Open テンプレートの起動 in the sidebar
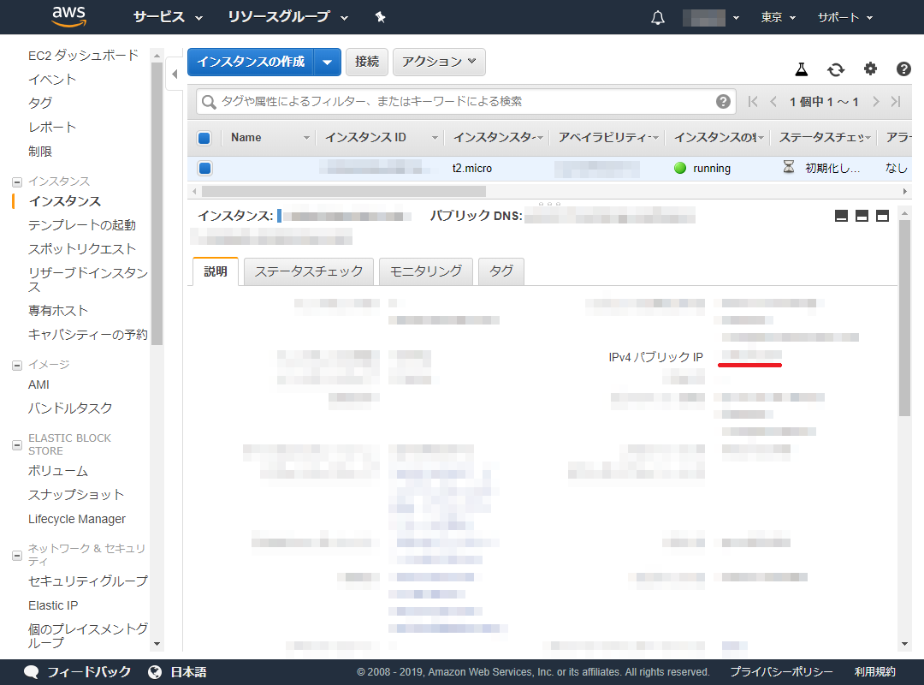Screen dimensions: 924x685 82,225
